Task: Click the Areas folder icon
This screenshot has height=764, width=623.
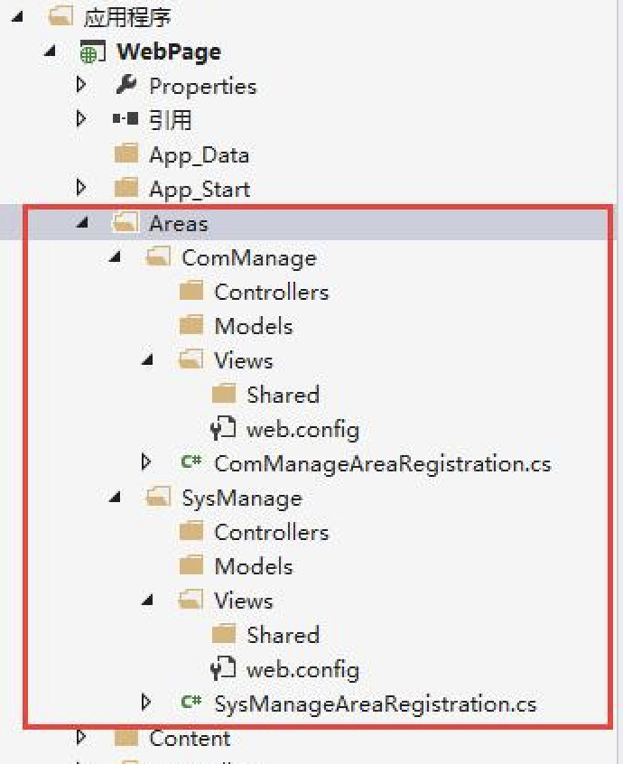Action: (126, 223)
